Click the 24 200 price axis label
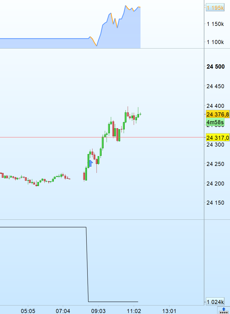 point(215,184)
